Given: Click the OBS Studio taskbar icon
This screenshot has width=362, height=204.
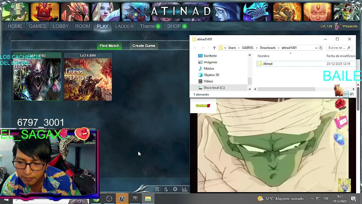Looking at the screenshot, I should click(109, 199).
